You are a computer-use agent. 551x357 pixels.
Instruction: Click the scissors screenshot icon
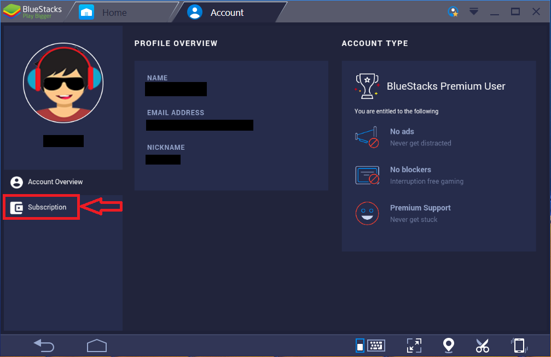(x=483, y=346)
